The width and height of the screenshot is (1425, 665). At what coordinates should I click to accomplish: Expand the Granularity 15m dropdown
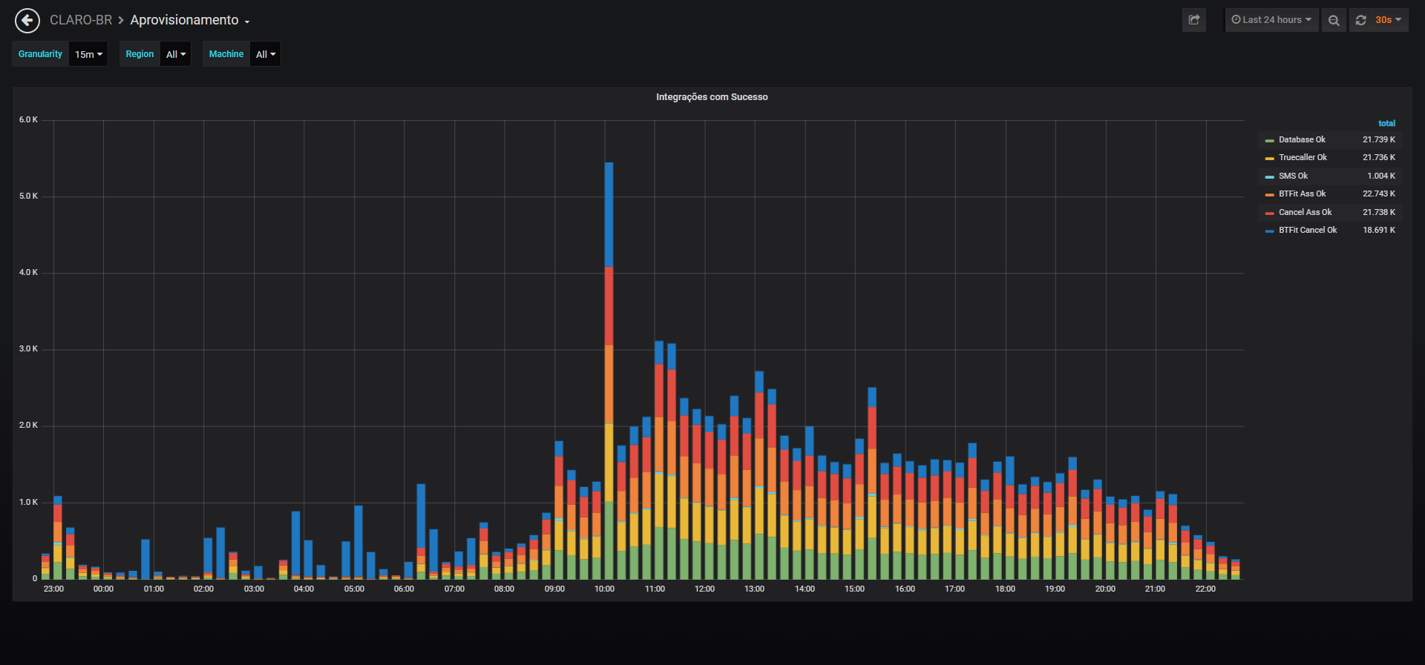[x=88, y=54]
